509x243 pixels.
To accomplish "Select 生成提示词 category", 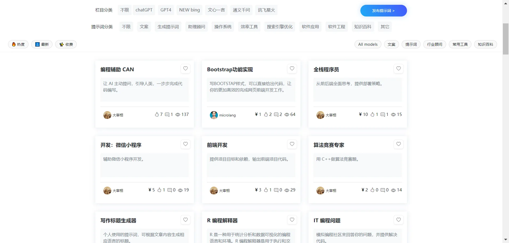I will click(x=168, y=27).
